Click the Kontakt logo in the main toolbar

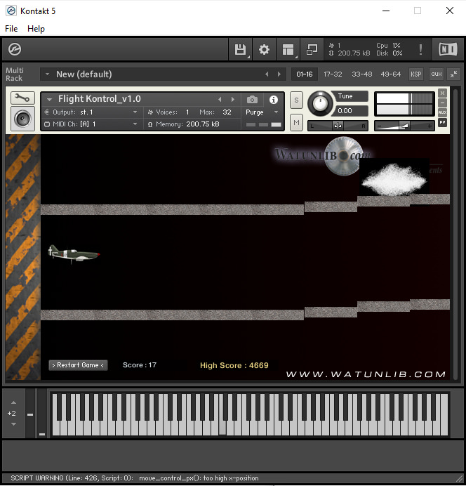point(15,49)
